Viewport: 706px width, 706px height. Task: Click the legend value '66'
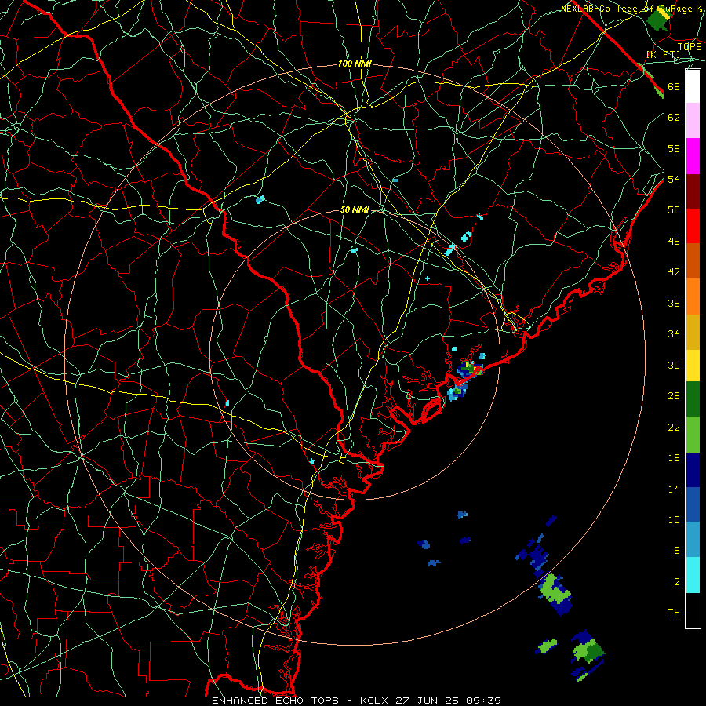coord(674,86)
